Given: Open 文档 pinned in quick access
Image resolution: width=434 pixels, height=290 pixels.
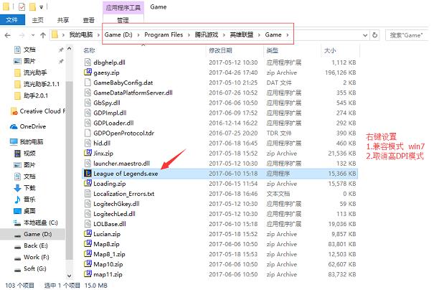Looking at the screenshot, I should point(29,50).
